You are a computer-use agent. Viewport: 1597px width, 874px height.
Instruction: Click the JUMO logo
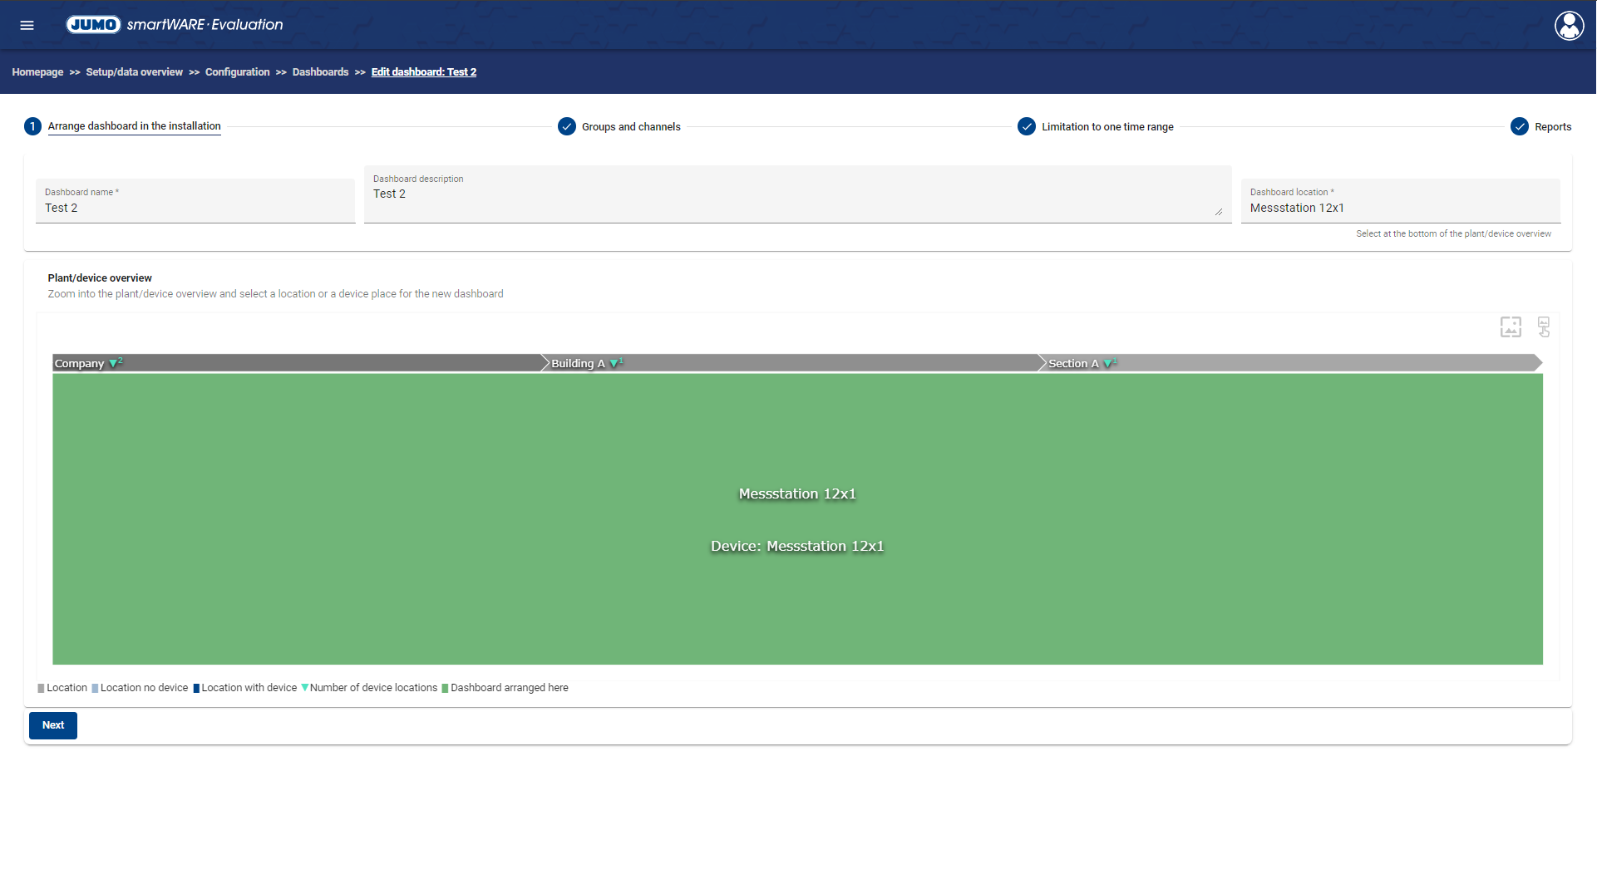[x=94, y=25]
